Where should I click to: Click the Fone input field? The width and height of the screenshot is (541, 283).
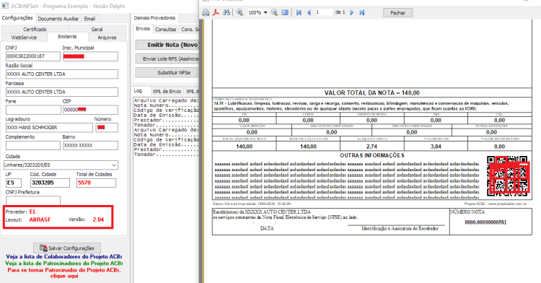(33, 110)
